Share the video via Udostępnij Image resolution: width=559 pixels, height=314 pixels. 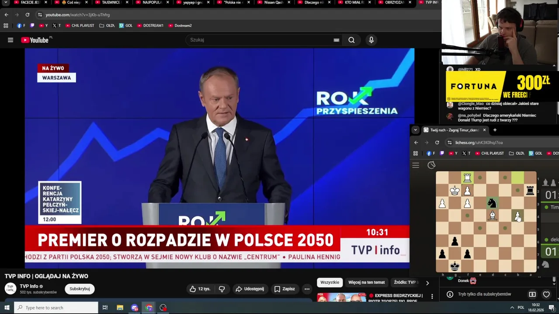click(249, 289)
